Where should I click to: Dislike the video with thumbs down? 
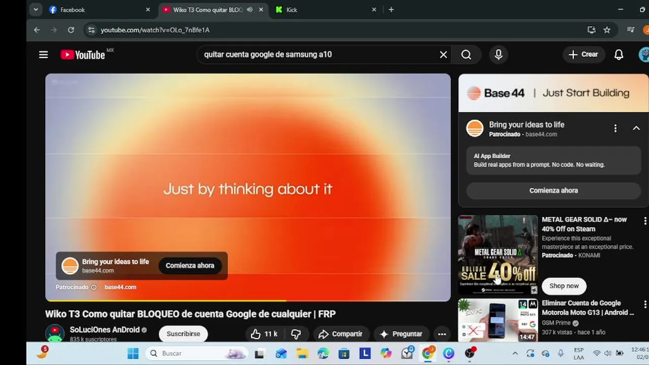click(296, 334)
